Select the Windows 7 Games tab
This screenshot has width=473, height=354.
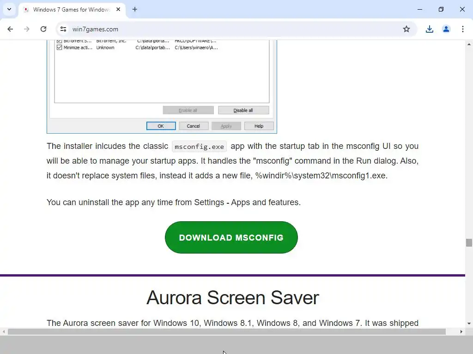pyautogui.click(x=71, y=10)
